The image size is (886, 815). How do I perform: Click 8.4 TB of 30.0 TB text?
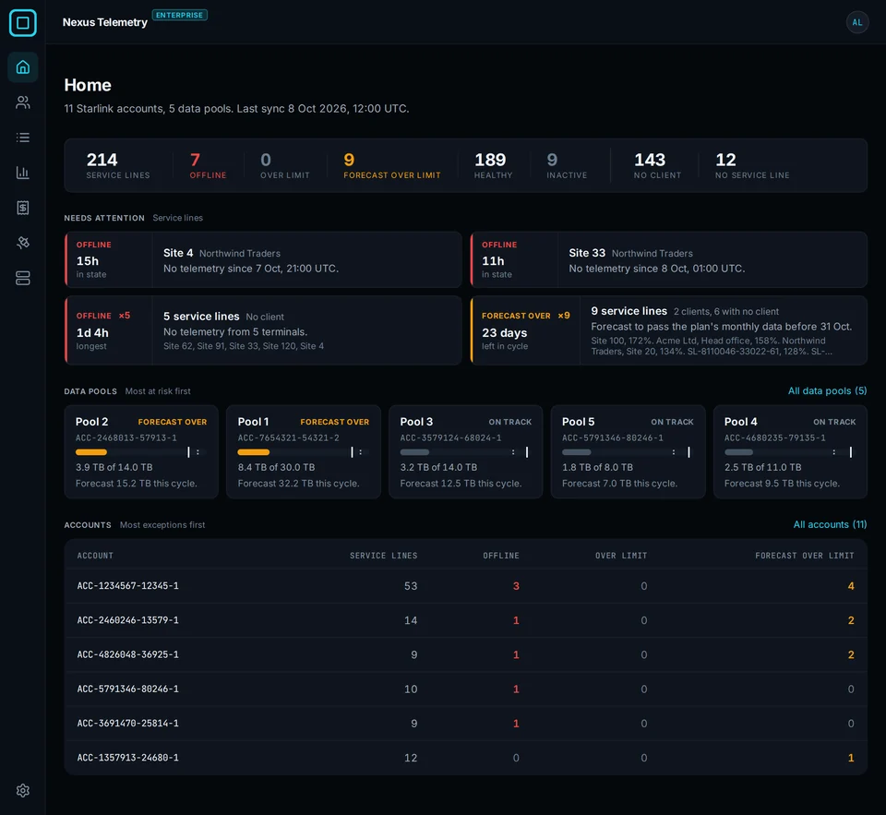pos(276,467)
